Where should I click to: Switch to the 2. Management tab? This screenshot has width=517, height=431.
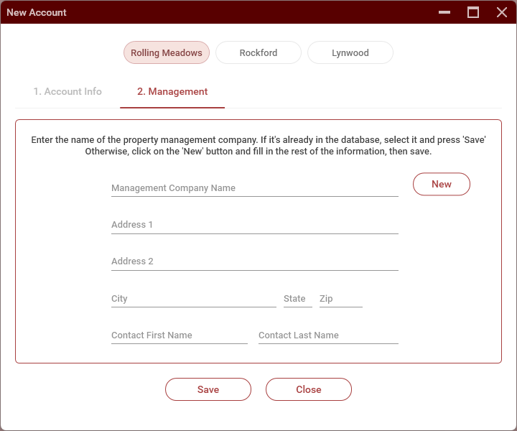[x=172, y=92]
